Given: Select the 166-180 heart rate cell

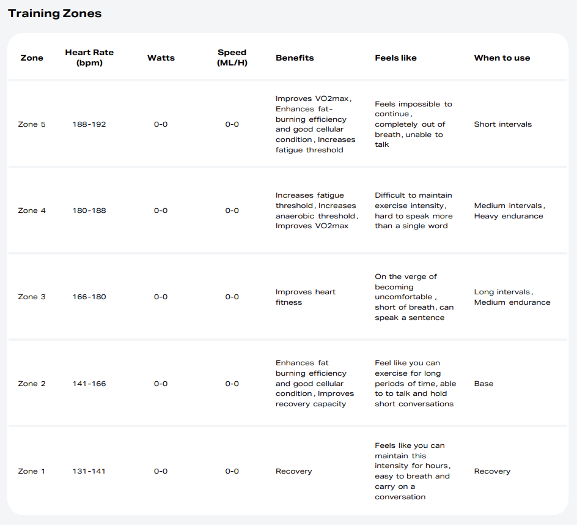Looking at the screenshot, I should pos(89,297).
